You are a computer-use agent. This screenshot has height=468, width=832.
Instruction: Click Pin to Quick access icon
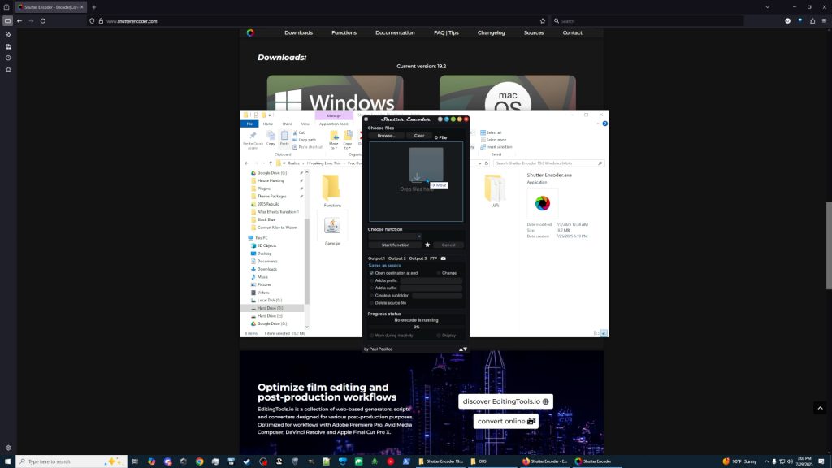pos(253,140)
